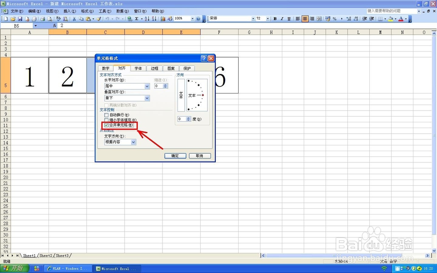Click the 缩进 indent spinner
This screenshot has height=273, width=437.
[x=165, y=86]
